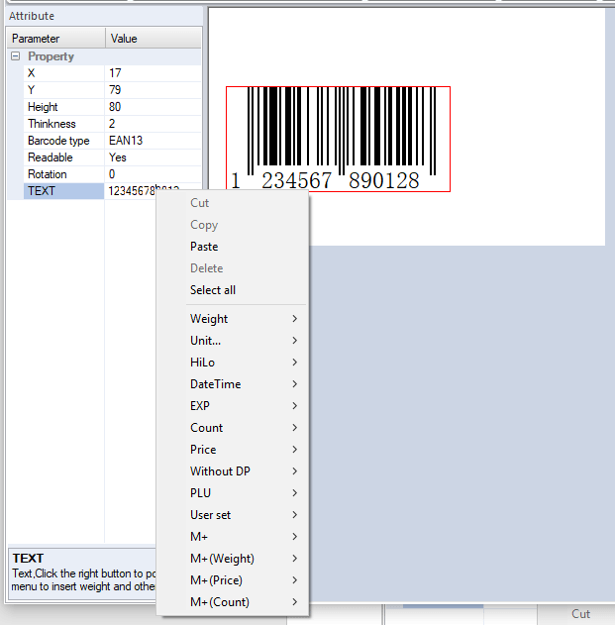Click the Attribute panel title
Viewport: 615px width, 625px height.
(32, 16)
